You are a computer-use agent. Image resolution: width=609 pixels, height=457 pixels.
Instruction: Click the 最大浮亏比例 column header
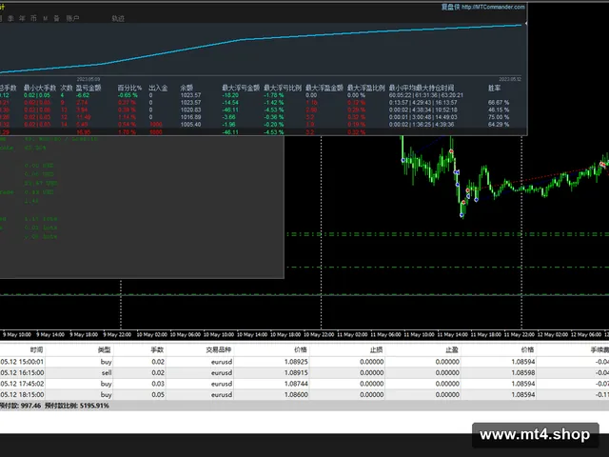pos(283,88)
